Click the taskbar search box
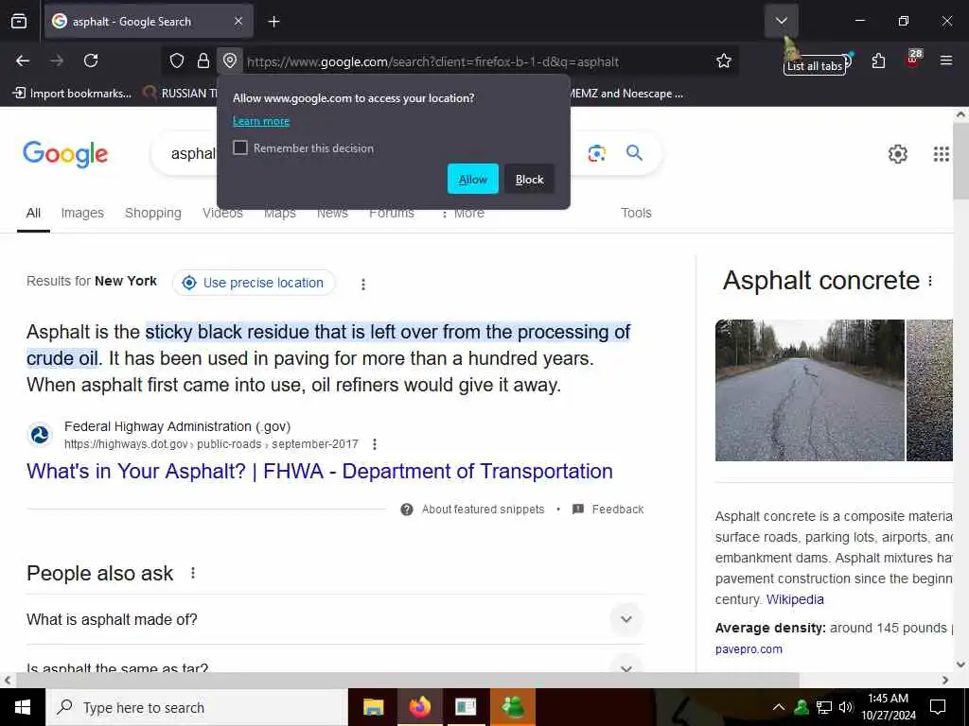Screen dimensions: 969x726 click(x=197, y=707)
